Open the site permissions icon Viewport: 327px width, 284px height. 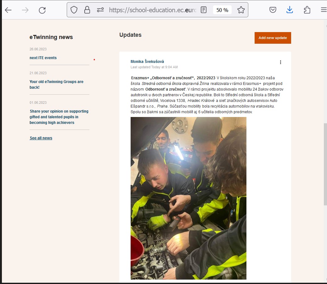pos(100,10)
